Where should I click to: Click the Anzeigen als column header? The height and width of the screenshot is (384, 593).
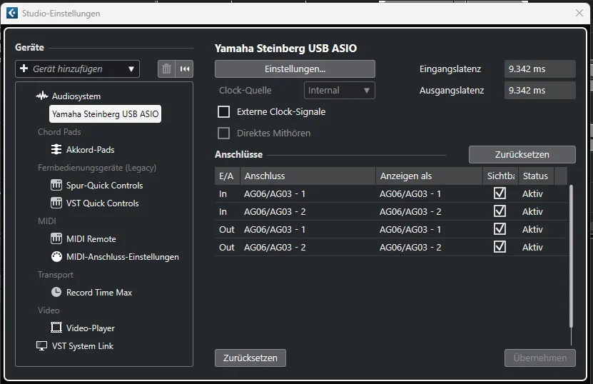click(x=430, y=176)
